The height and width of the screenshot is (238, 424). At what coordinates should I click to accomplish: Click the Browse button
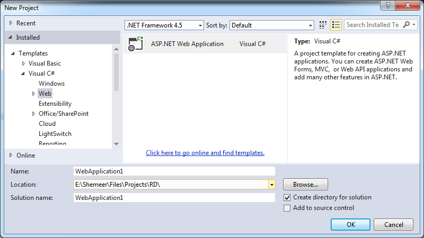305,185
